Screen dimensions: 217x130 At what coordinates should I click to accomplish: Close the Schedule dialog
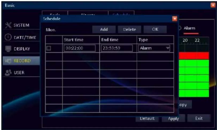175,19
